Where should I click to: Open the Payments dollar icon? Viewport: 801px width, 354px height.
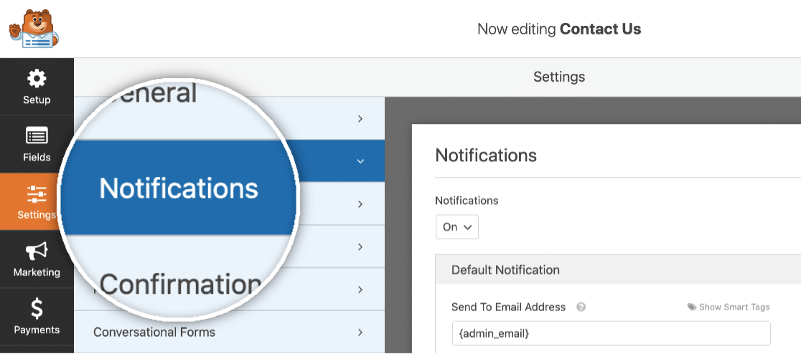(37, 309)
